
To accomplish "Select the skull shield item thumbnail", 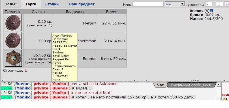I will pyautogui.click(x=13, y=58).
